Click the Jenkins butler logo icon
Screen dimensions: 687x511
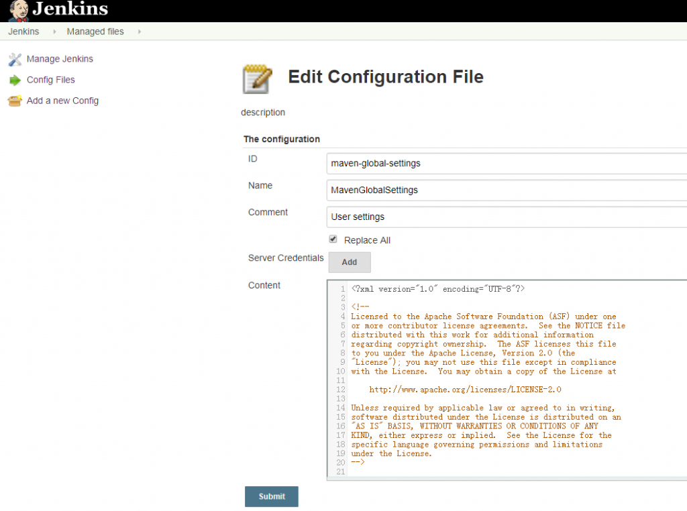click(x=18, y=11)
